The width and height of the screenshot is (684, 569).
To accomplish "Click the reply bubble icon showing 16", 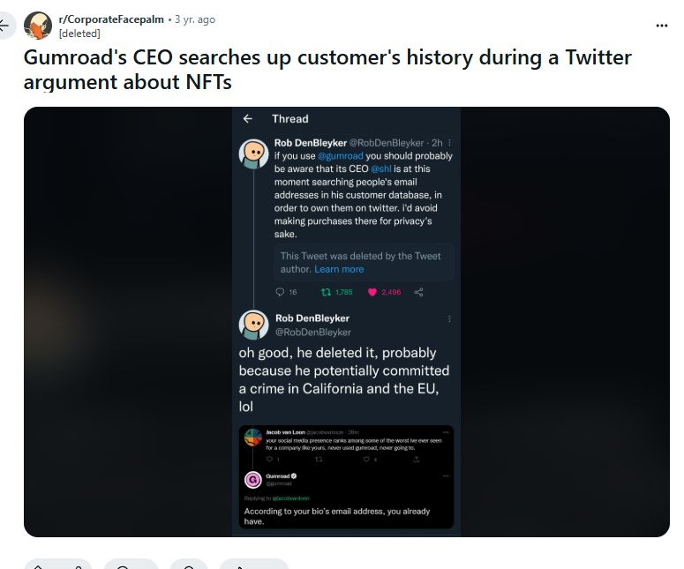I will 281,292.
